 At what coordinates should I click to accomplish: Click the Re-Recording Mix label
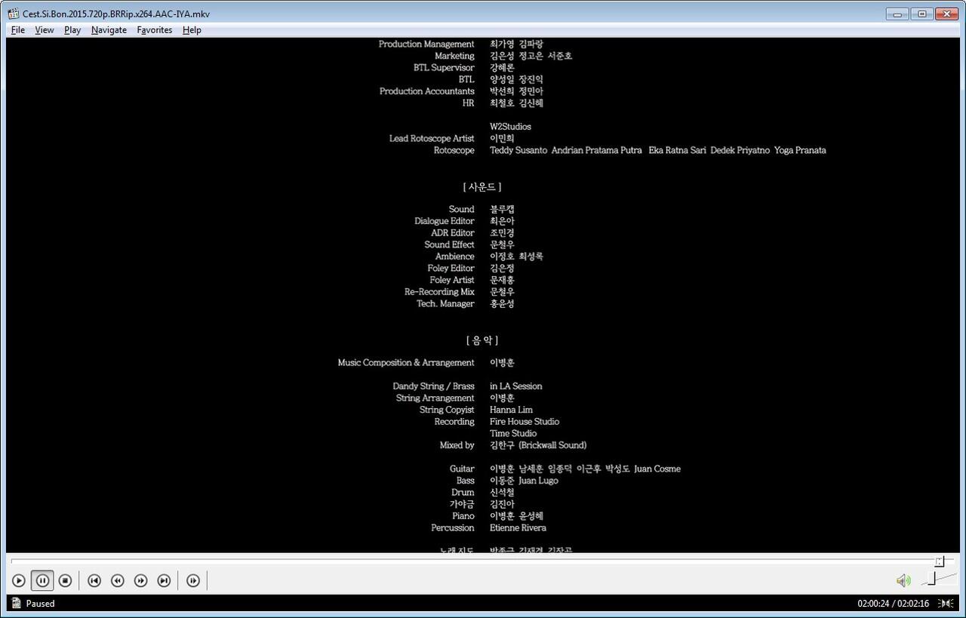(x=439, y=292)
